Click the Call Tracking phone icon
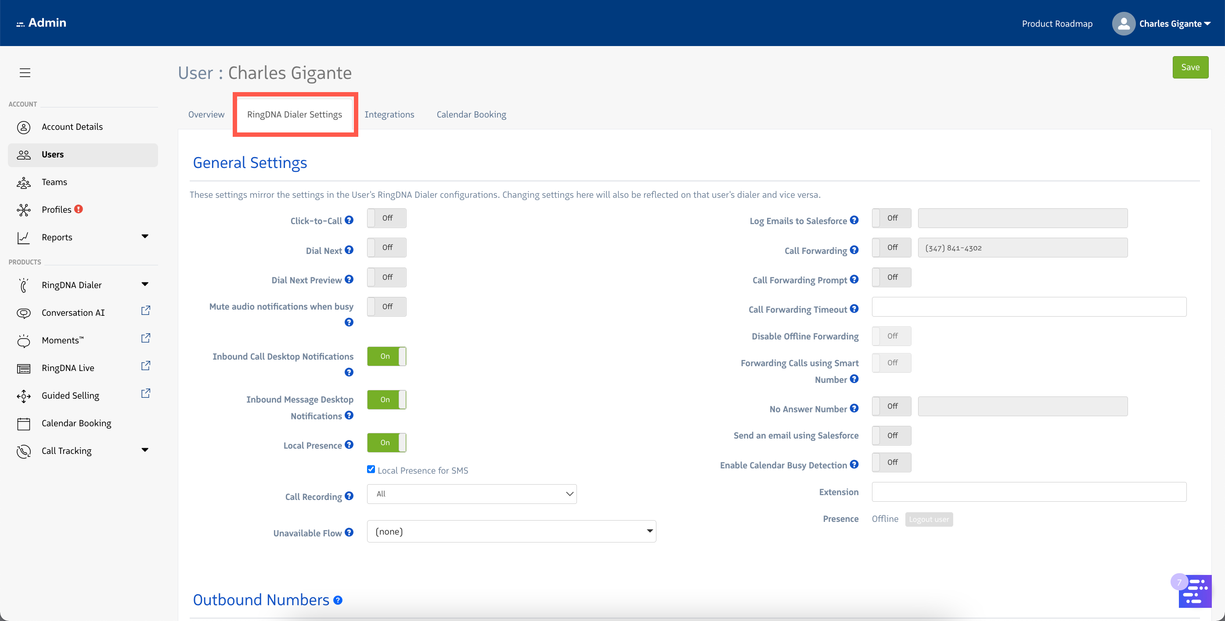Screen dimensions: 1225x621 point(24,451)
